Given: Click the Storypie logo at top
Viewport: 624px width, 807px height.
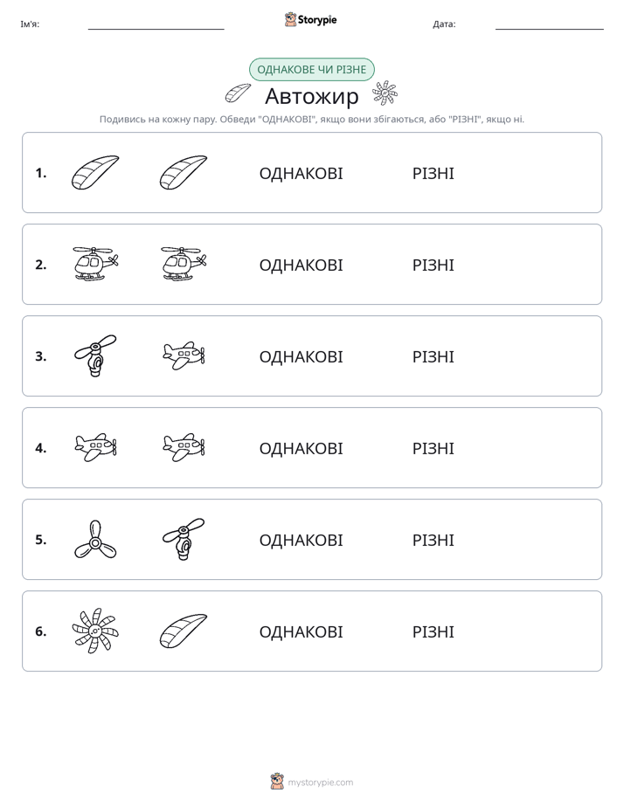Looking at the screenshot, I should 310,19.
